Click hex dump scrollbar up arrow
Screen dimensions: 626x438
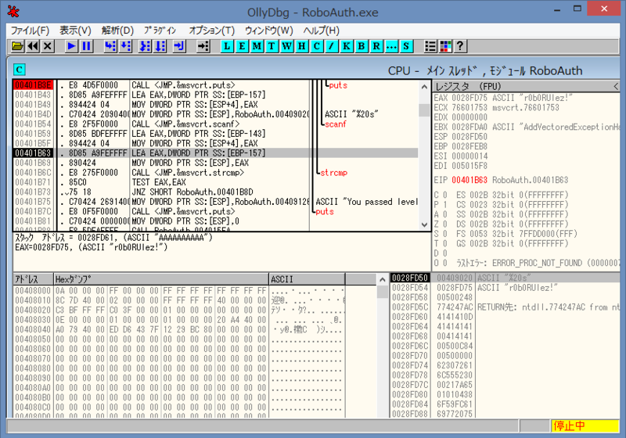382,280
